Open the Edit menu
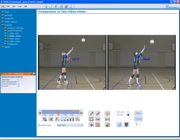Viewport: 180px width, 140px height. point(8,6)
